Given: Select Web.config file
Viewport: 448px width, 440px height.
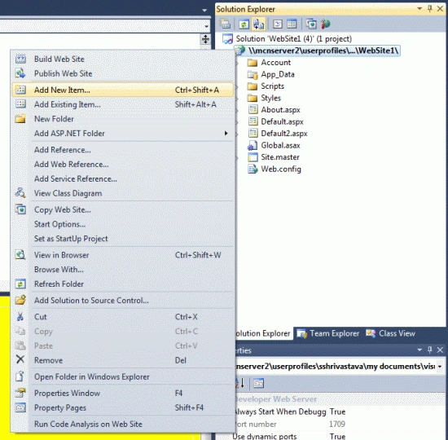Looking at the screenshot, I should tap(275, 169).
